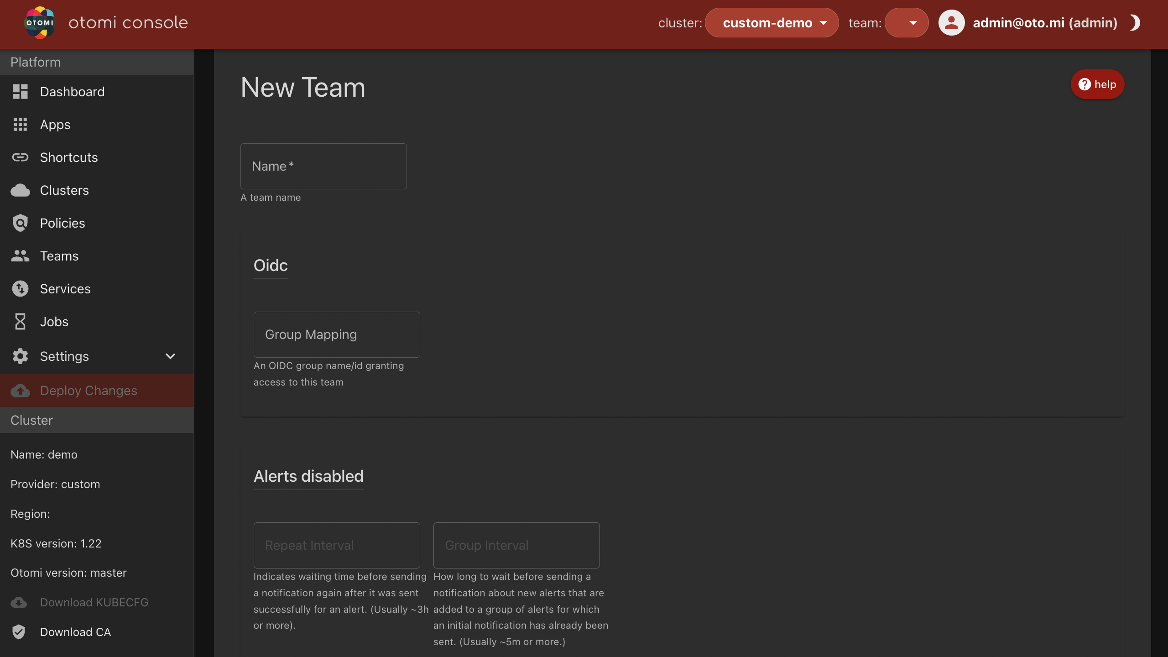Focus the team Name input field

pyautogui.click(x=323, y=167)
